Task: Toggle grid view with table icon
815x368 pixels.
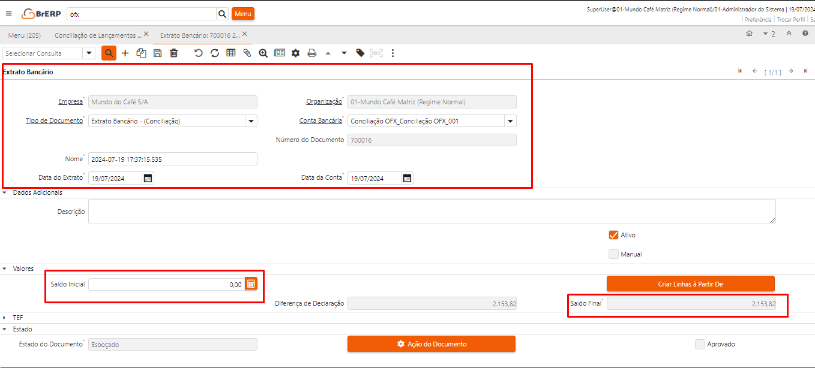Action: pyautogui.click(x=231, y=53)
